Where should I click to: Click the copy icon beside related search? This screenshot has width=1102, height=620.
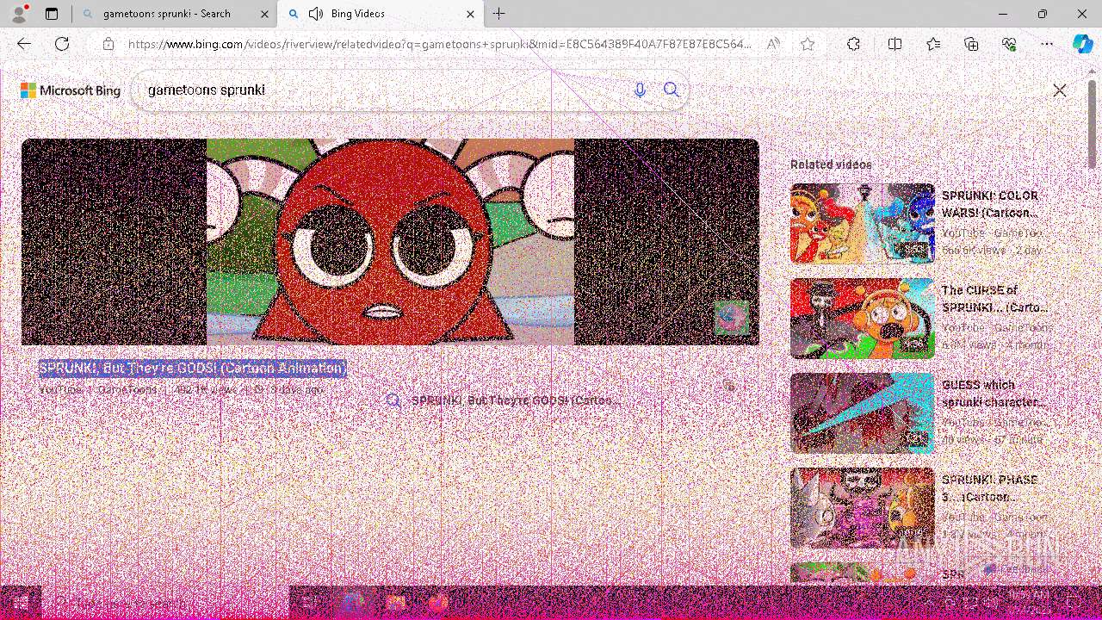(x=729, y=387)
